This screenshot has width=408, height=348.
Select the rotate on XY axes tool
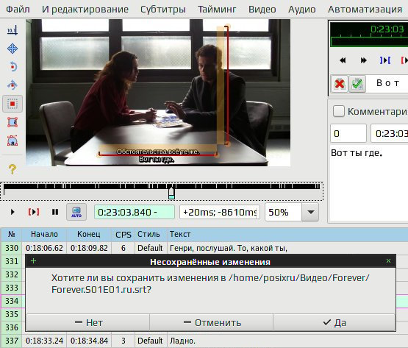[12, 85]
